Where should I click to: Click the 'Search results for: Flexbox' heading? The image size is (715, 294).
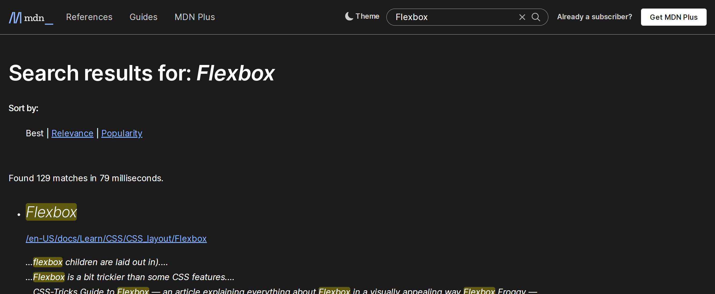(141, 73)
